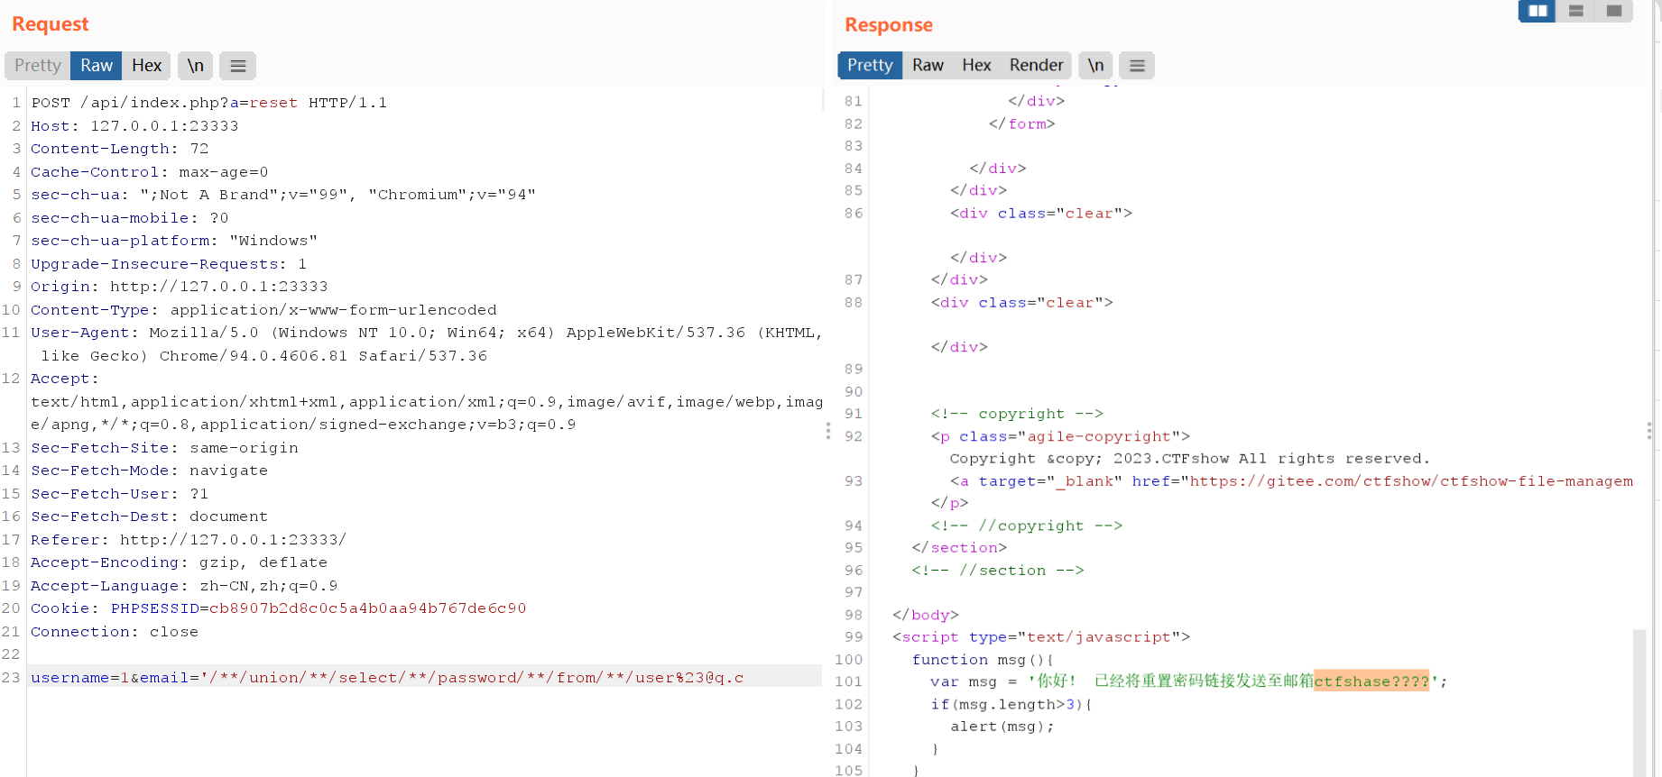Click the Content-Type urlencoded header
Viewport: 1662px width, 777px height.
[x=263, y=310]
